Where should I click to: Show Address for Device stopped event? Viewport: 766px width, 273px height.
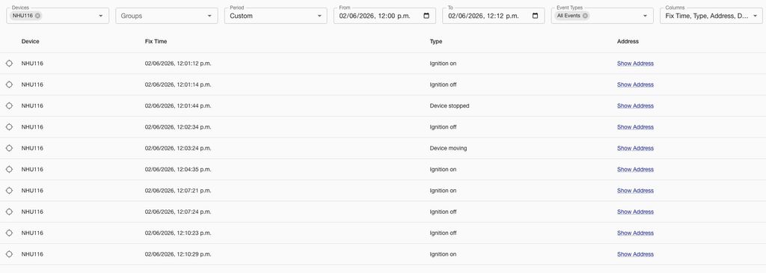tap(635, 105)
